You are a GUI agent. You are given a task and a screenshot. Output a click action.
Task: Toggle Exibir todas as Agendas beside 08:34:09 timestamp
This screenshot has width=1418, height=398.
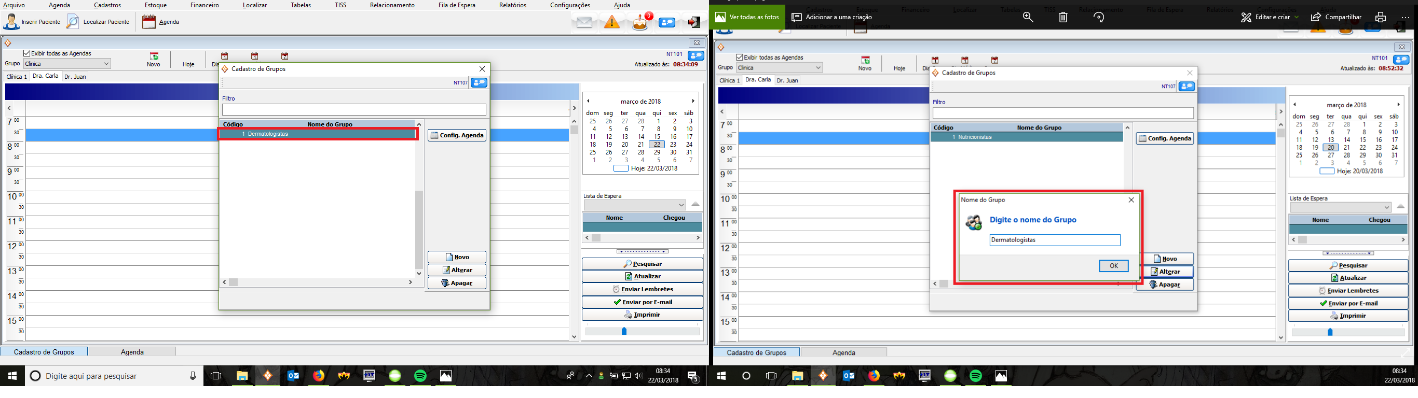(26, 53)
